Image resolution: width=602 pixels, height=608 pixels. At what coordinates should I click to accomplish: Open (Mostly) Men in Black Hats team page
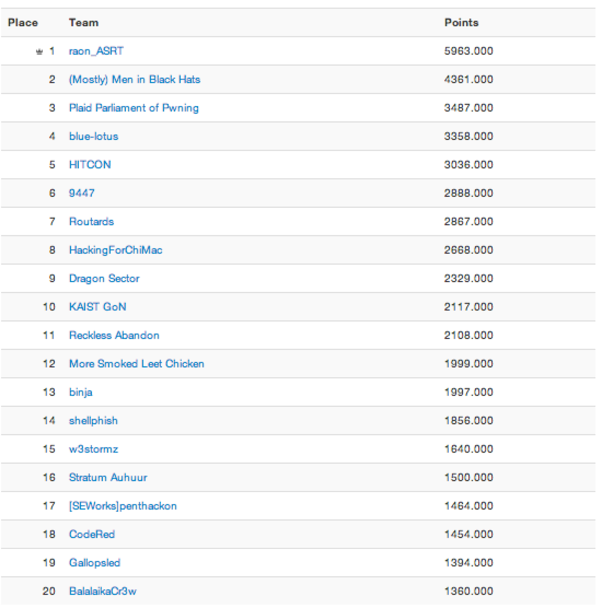tap(134, 80)
